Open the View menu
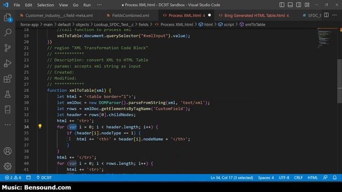The width and height of the screenshot is (342, 192). [x=63, y=5]
